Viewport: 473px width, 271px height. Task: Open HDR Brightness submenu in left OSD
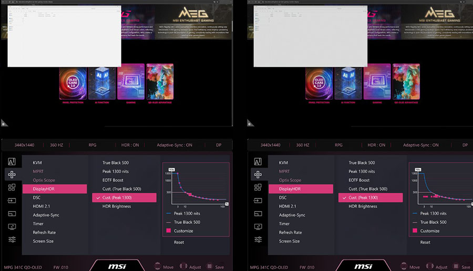(117, 206)
